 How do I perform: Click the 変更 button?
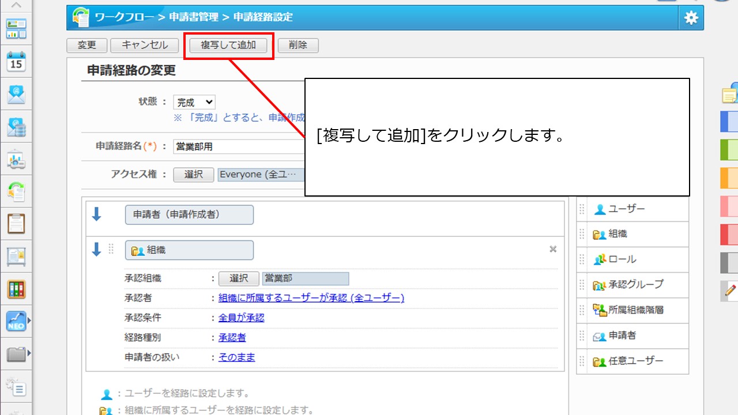pyautogui.click(x=86, y=45)
